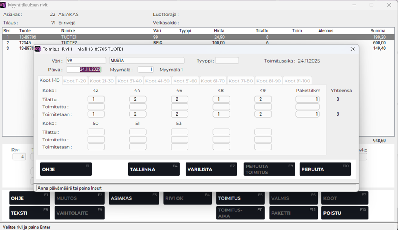Click Tilattu quantity field for size 42
The height and width of the screenshot is (230, 398).
[x=96, y=99]
